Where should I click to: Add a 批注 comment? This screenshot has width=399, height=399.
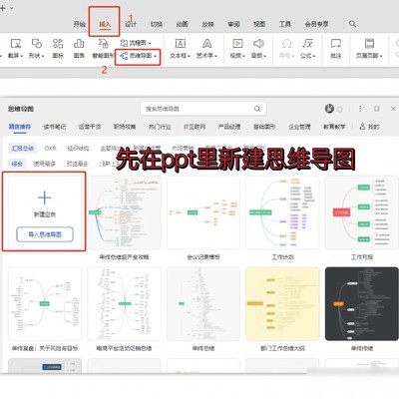(336, 49)
